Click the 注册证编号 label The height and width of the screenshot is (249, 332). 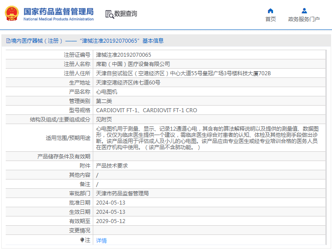(77, 55)
